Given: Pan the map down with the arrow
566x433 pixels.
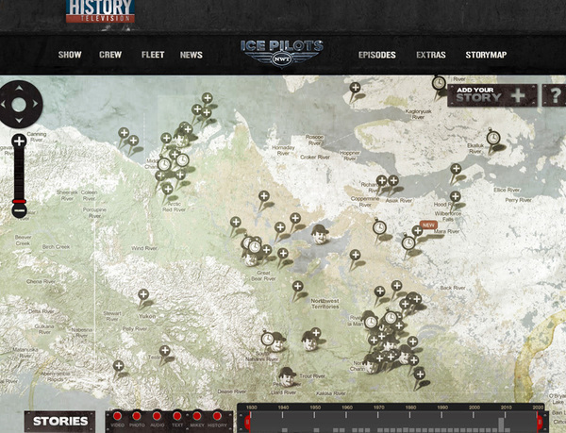Looking at the screenshot, I should pos(19,120).
